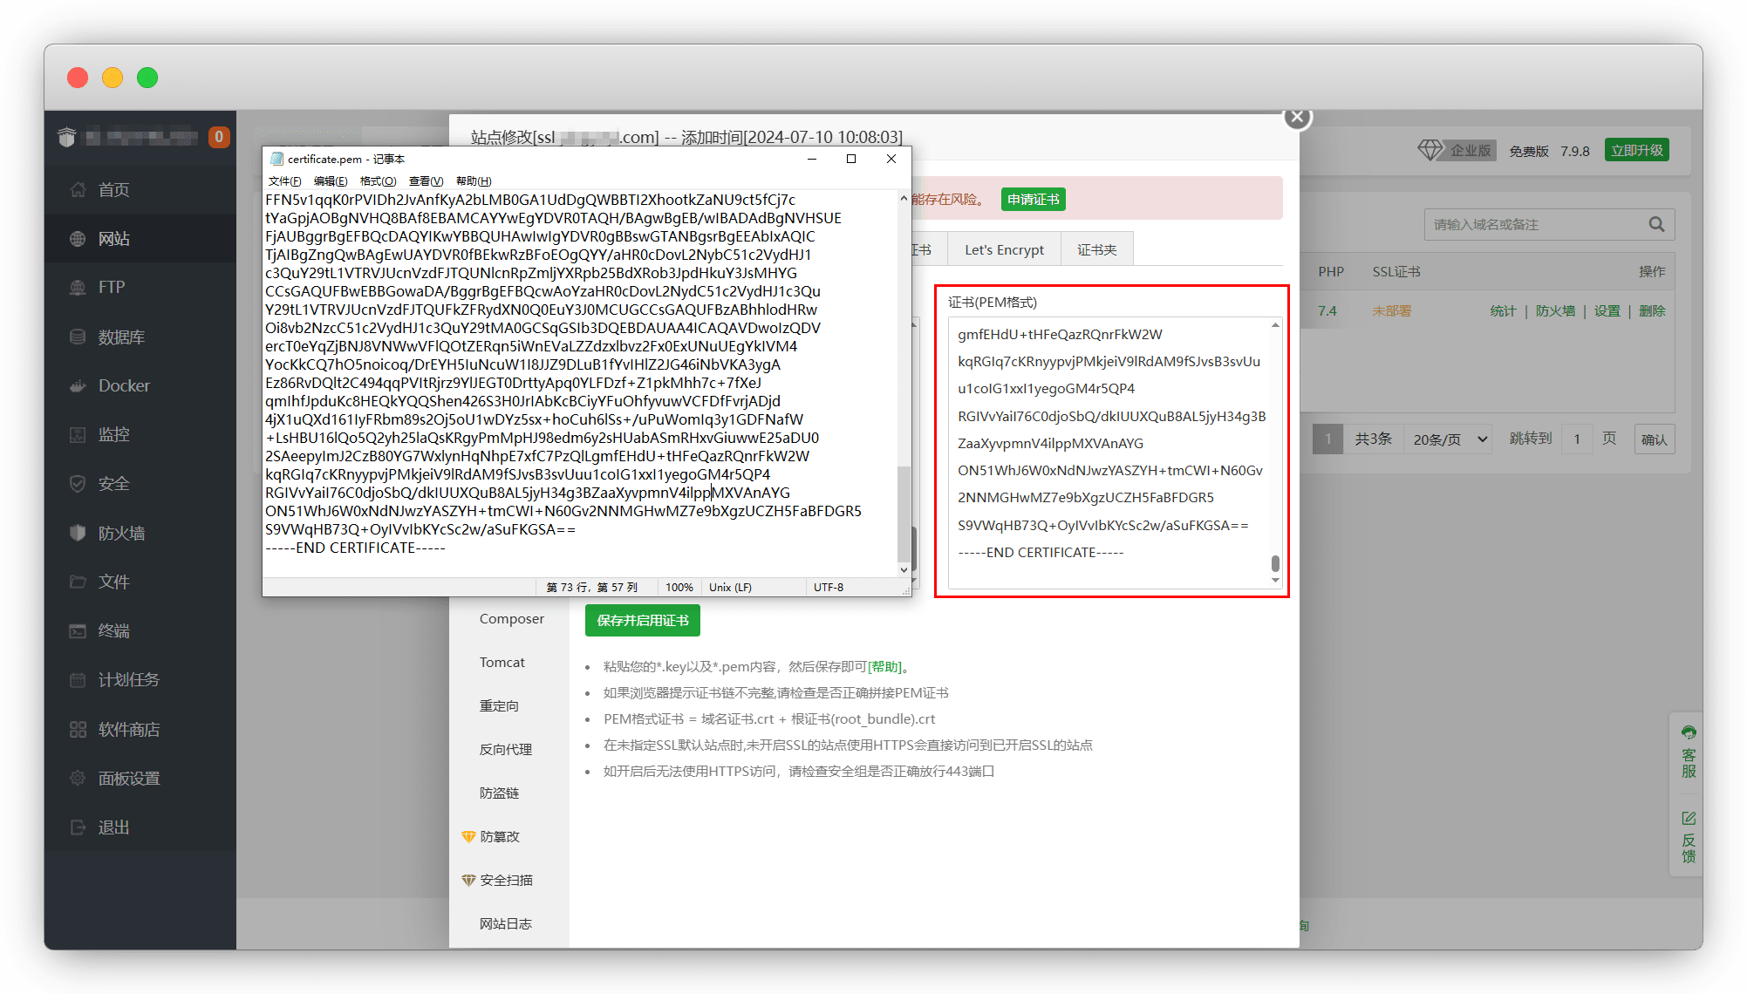
Task: Click the 帮助 help link
Action: coord(884,667)
